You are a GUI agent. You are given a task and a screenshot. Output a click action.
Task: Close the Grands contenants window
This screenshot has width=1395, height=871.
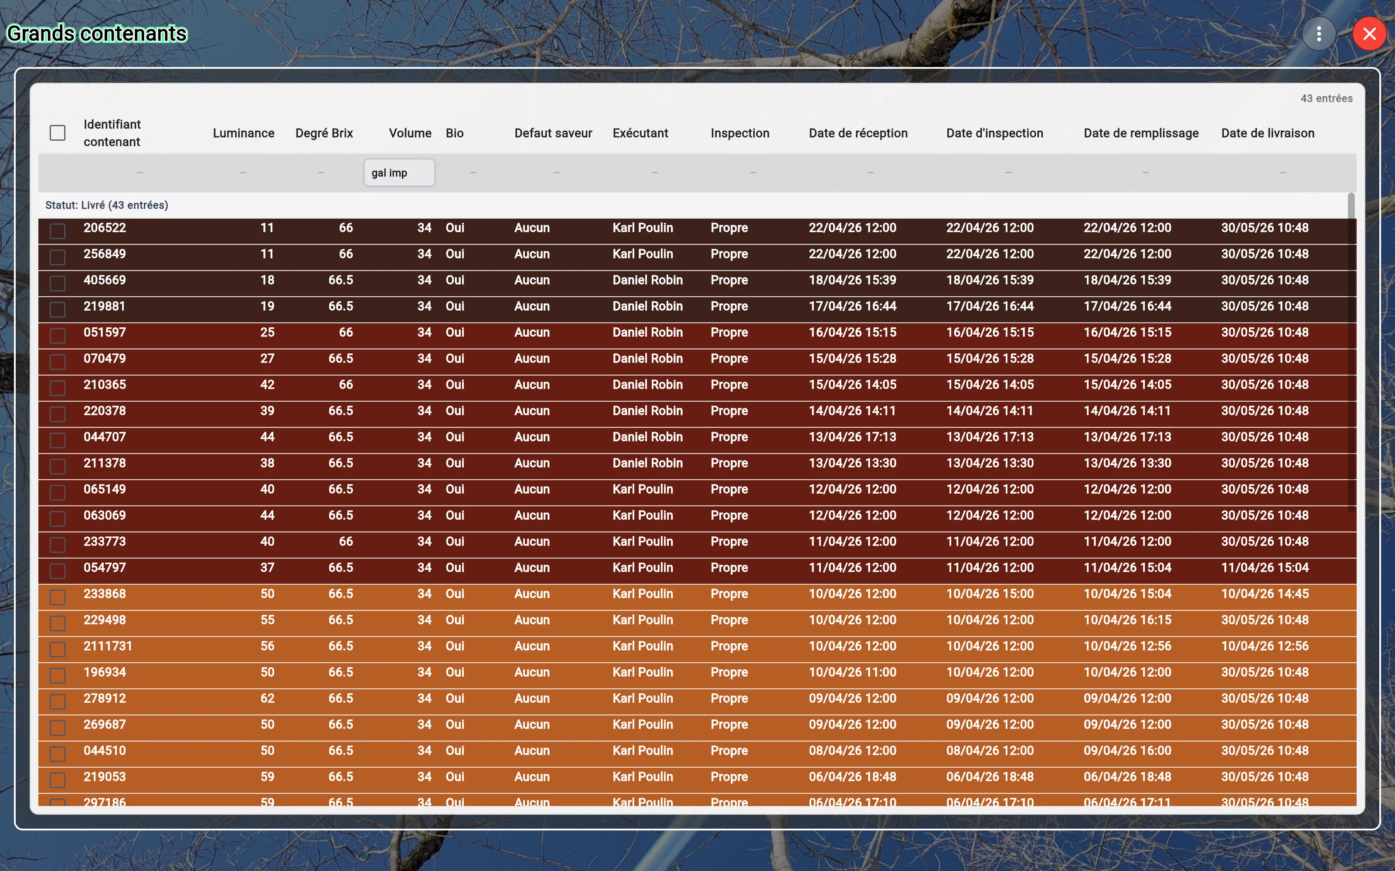point(1369,34)
